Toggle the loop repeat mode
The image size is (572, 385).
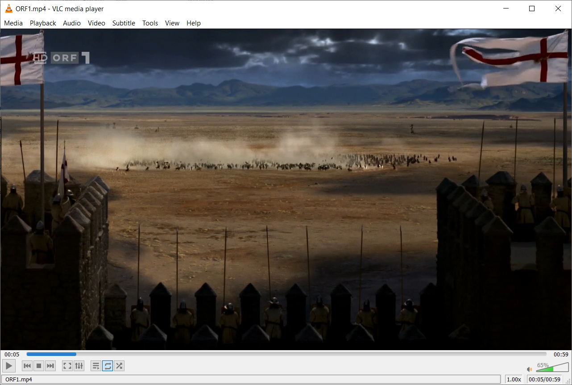coord(108,366)
